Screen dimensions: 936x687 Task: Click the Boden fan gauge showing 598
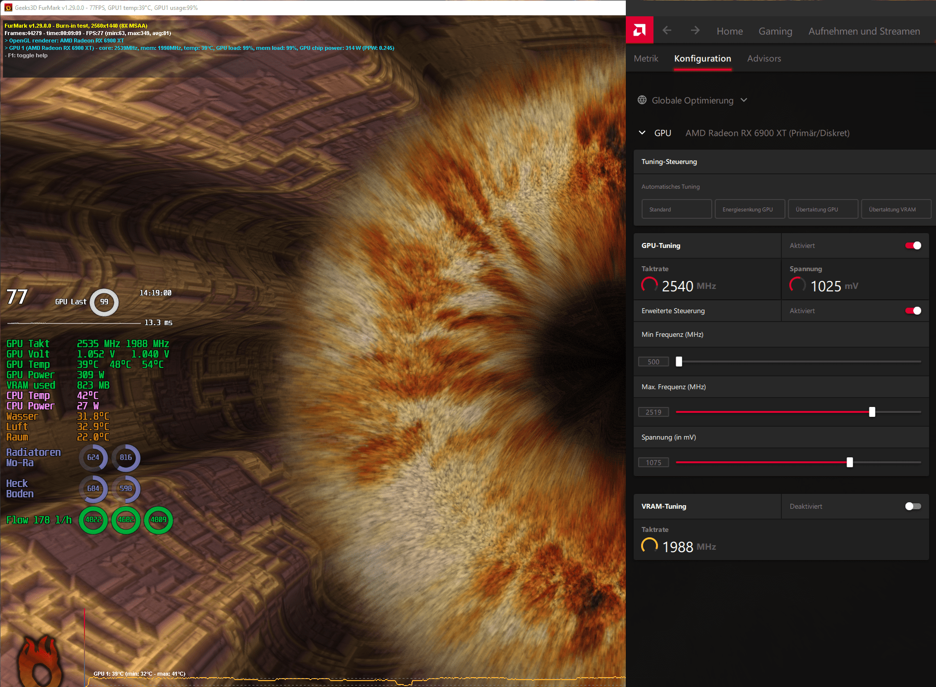click(x=126, y=488)
